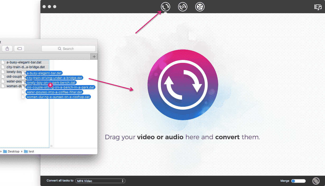This screenshot has width=325, height=186.
Task: Click the Finder edit tags button
Action: pos(19,49)
